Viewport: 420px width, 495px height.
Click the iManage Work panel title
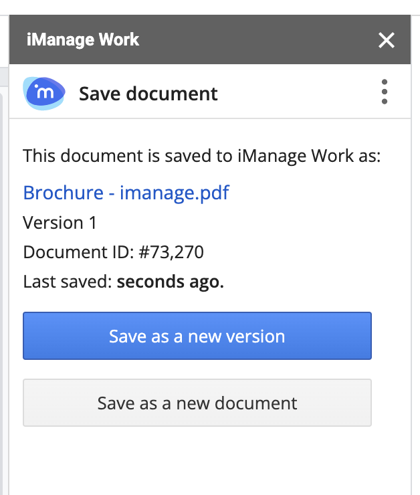coord(83,39)
